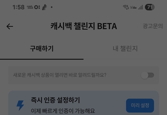Screen dimensions: 167x115
Task: Toggle new cashback product alert switch
Action: coord(147,75)
